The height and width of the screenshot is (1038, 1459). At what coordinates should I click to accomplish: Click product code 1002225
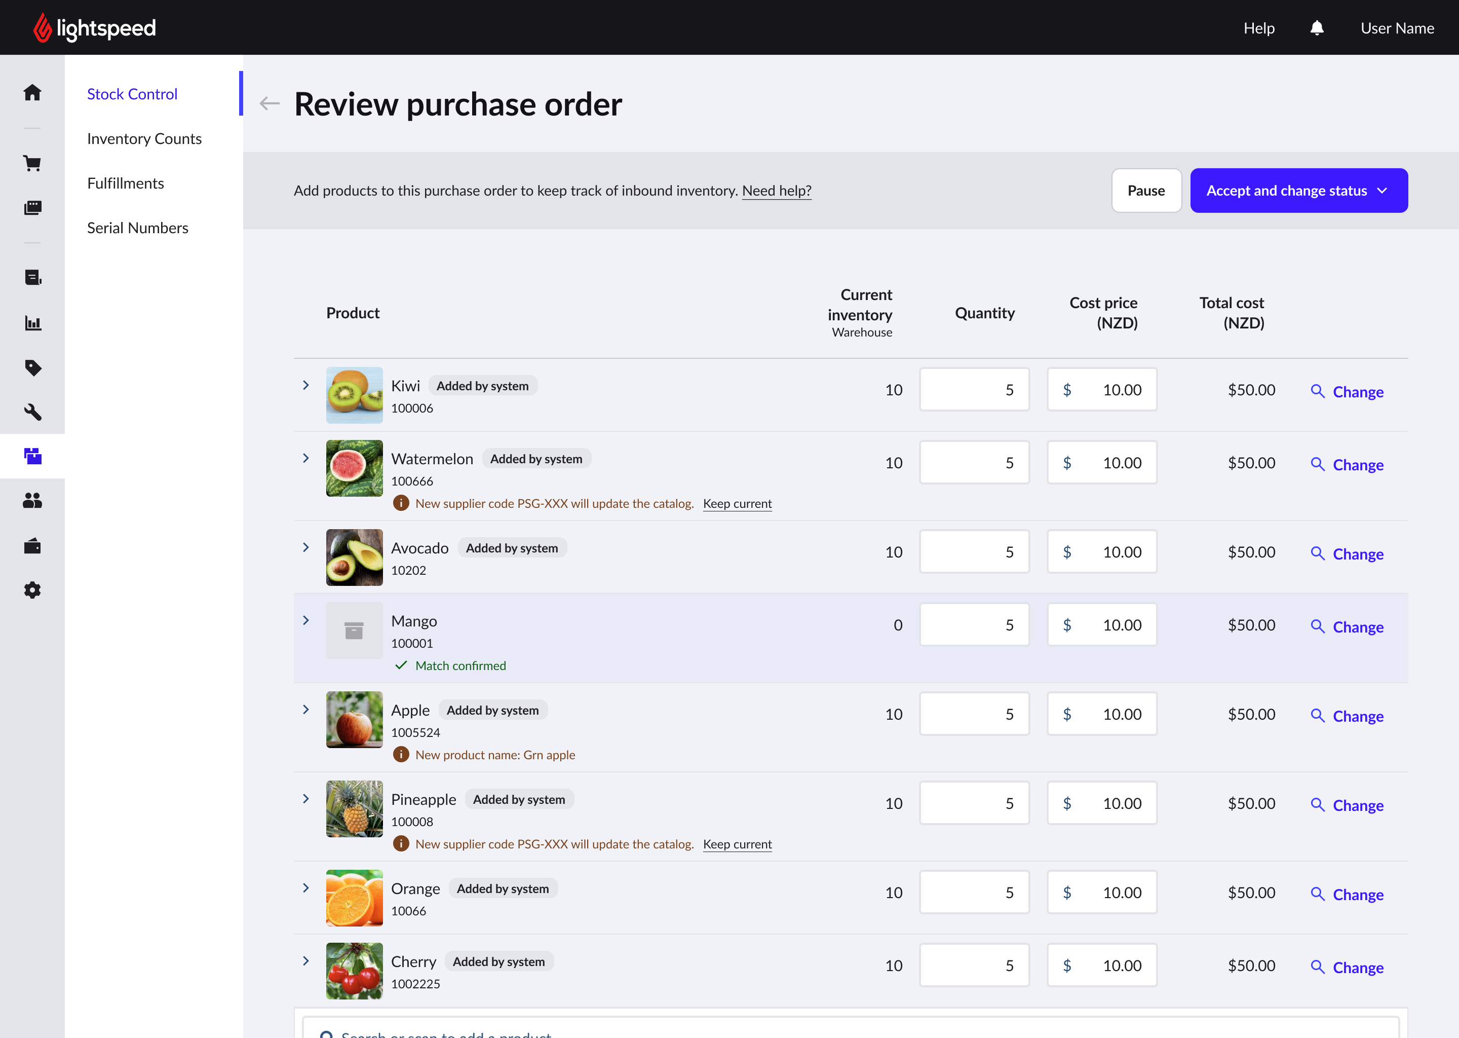(415, 984)
